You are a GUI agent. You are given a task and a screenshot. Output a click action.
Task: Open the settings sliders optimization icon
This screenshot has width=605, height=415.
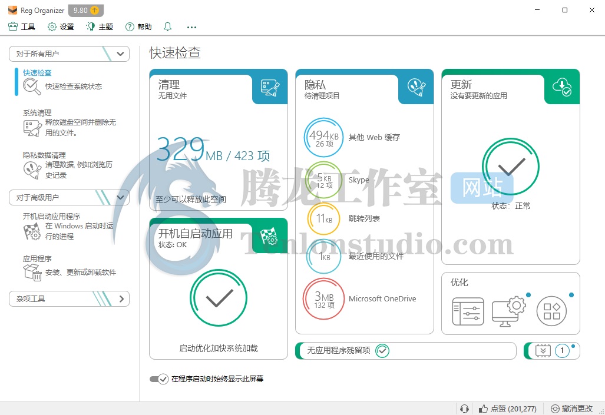[468, 311]
